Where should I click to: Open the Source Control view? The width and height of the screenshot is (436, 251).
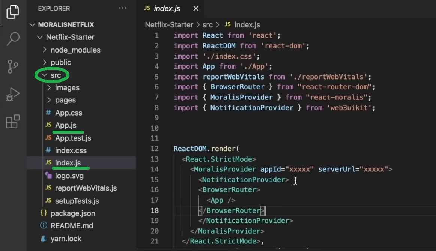tap(13, 67)
